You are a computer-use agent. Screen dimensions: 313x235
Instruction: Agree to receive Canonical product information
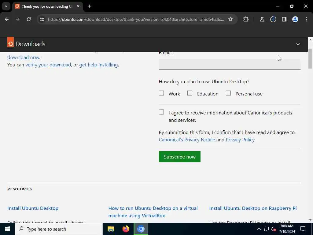click(x=161, y=112)
